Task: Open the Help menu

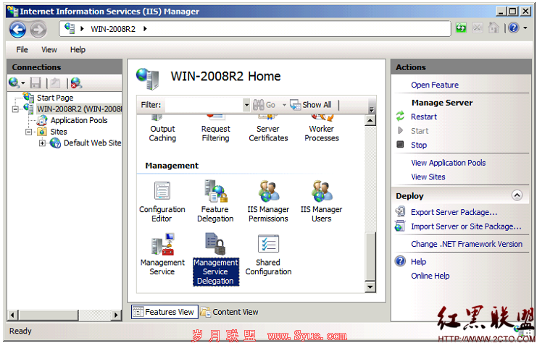Action: coord(78,50)
